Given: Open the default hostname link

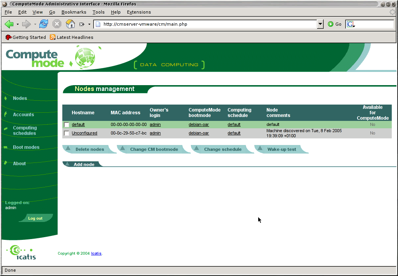Looking at the screenshot, I should click(78, 124).
